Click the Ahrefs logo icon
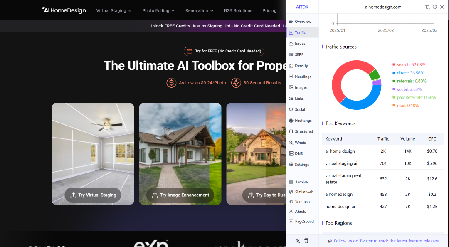Screen dimensions: 449x247 [x=291, y=212]
